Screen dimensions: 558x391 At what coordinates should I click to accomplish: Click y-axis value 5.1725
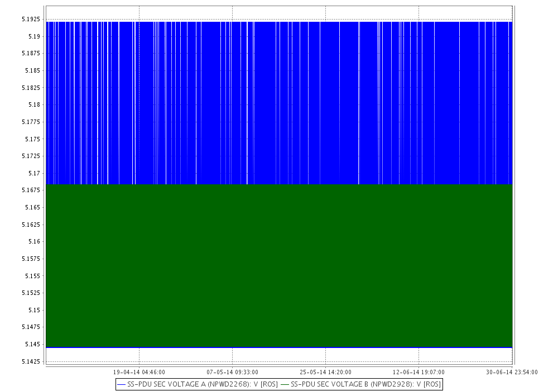(x=31, y=156)
